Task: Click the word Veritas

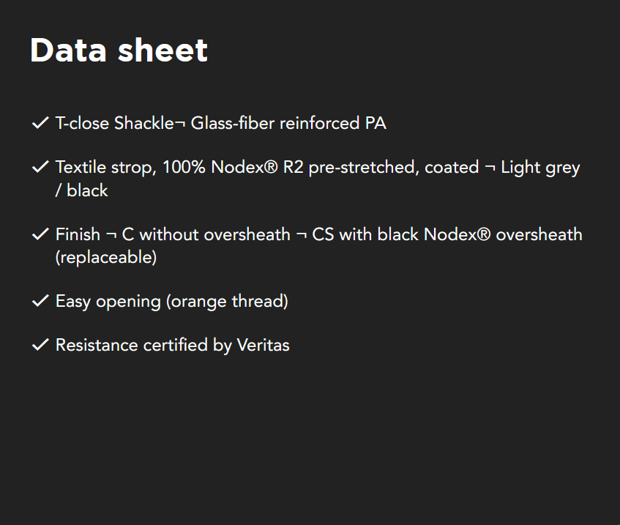Action: (x=263, y=346)
